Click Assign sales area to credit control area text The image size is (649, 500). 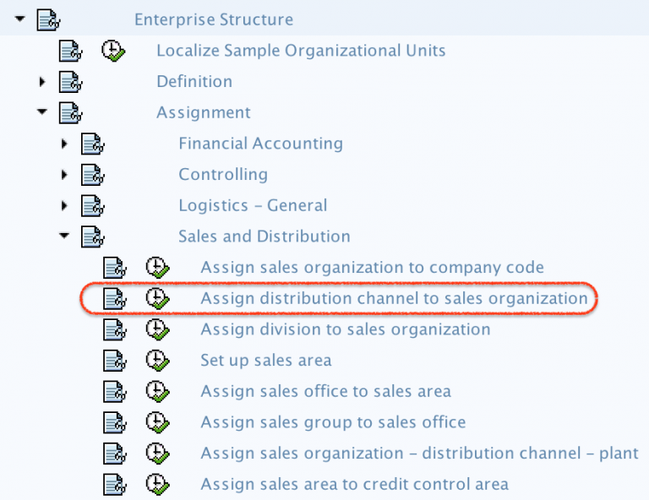pyautogui.click(x=355, y=485)
